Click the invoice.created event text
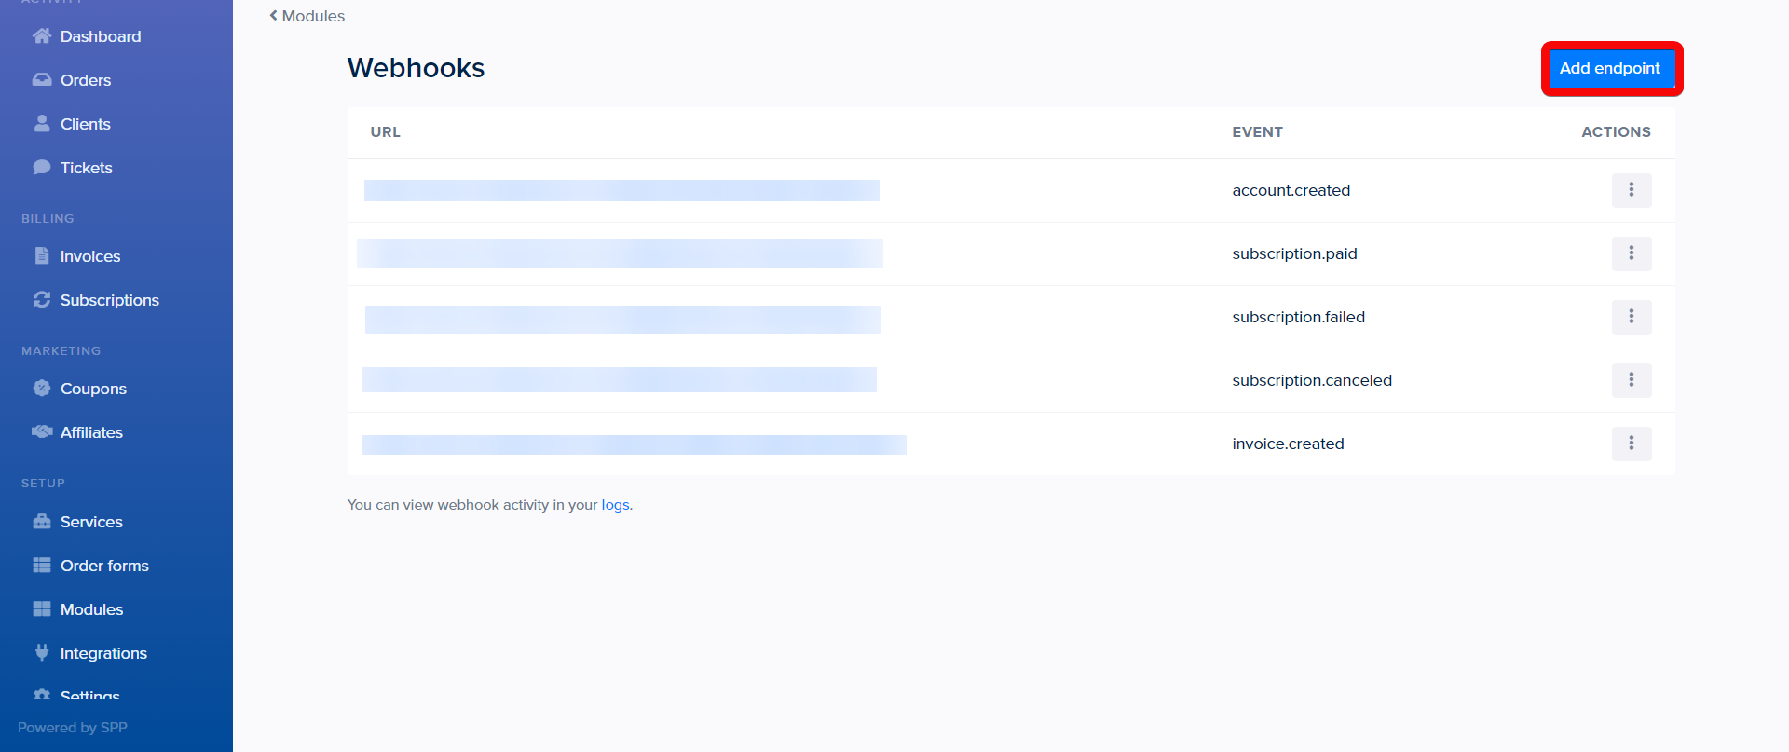The width and height of the screenshot is (1789, 752). pos(1288,444)
